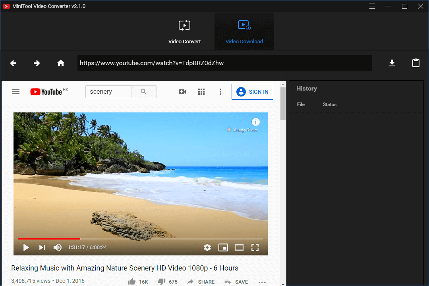
Task: Open the clipboard paste icon beside download
Action: 416,63
